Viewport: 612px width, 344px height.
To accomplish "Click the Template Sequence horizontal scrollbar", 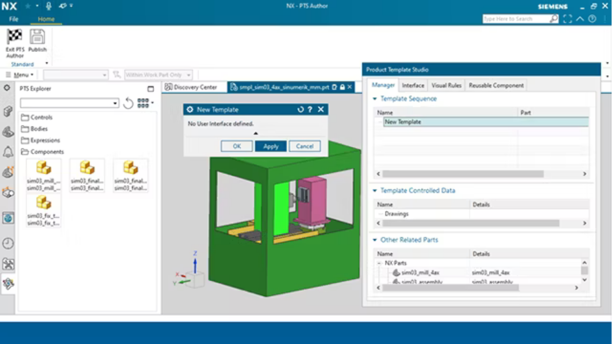I will pos(462,174).
